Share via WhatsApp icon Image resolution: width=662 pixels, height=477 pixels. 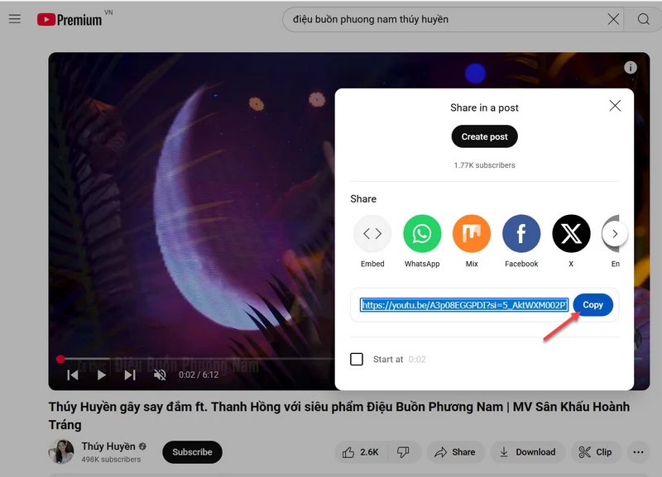[x=422, y=234]
